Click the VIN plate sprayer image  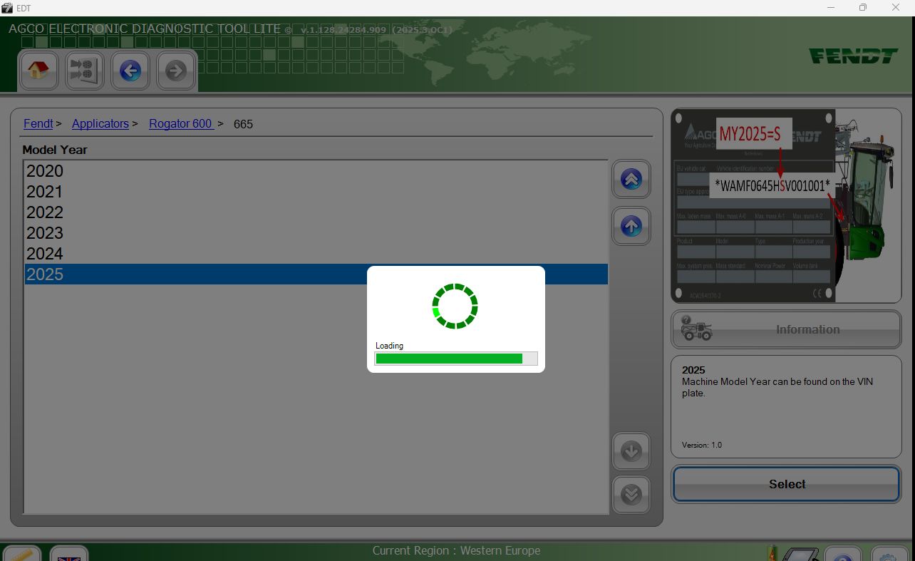click(x=786, y=205)
